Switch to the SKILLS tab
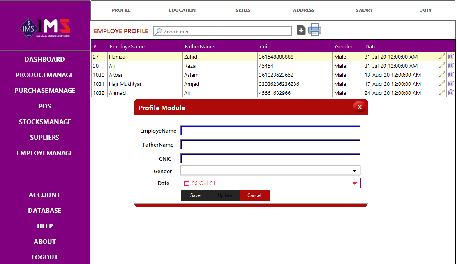The image size is (457, 264). [x=243, y=10]
